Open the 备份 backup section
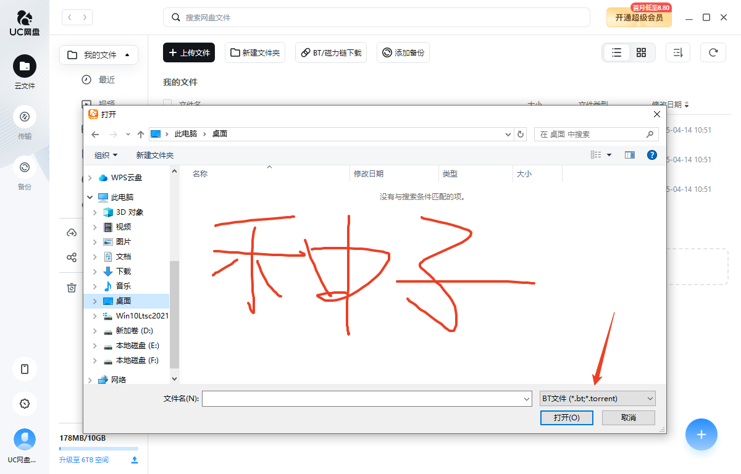Screen dimensions: 741x474 (25, 173)
